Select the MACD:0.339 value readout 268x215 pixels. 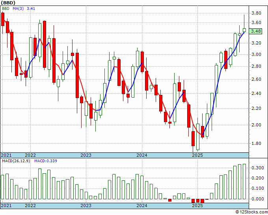click(x=46, y=161)
